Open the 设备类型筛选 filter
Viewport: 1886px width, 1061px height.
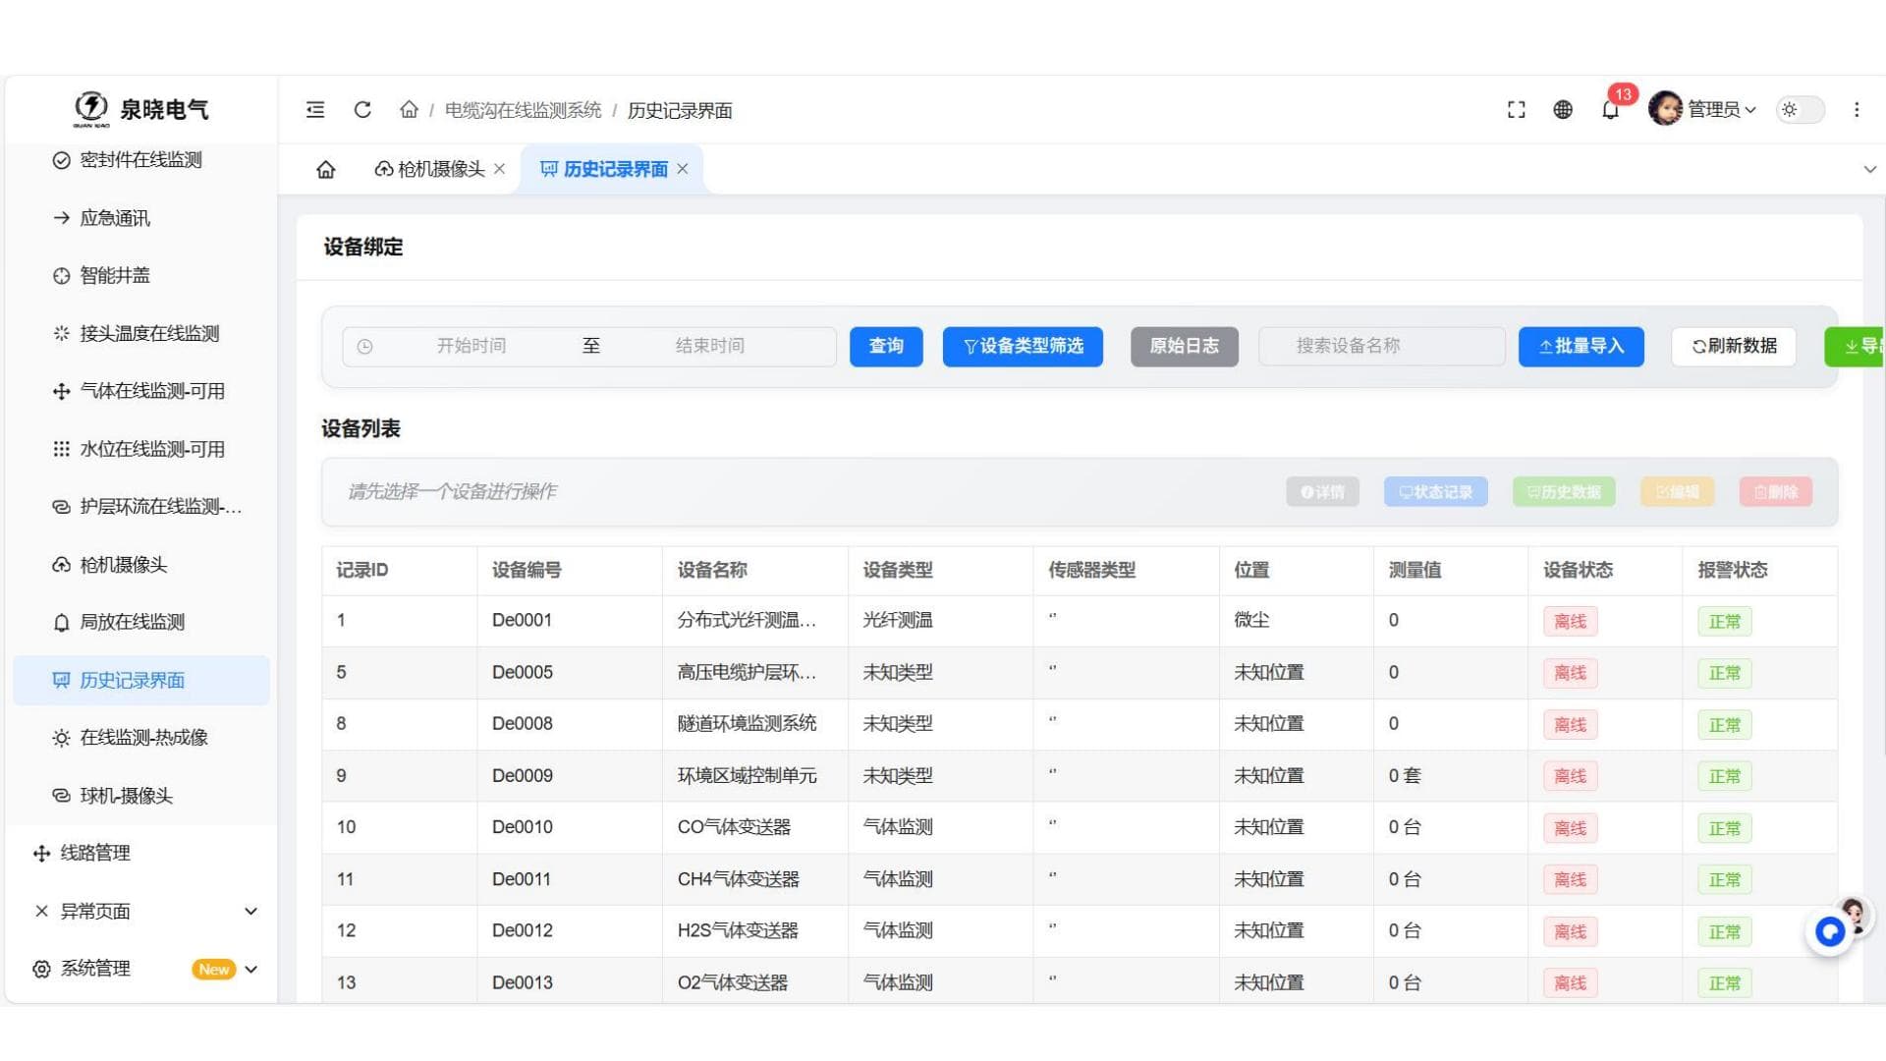(x=1023, y=347)
